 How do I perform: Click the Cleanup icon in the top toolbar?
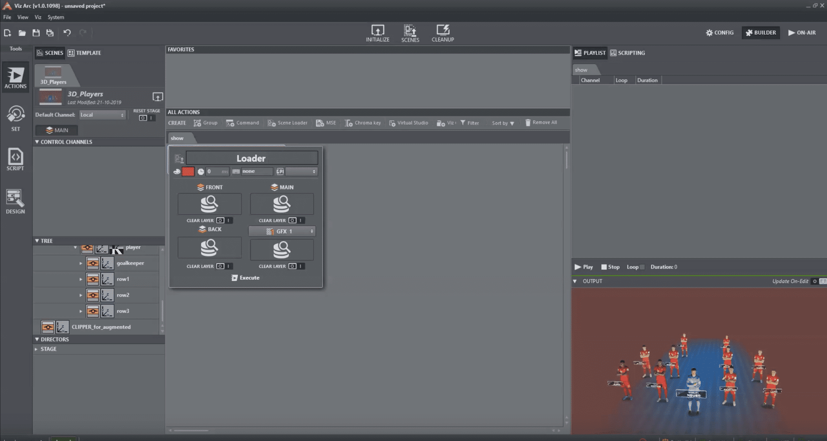point(443,32)
